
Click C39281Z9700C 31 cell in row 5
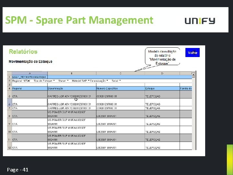point(120,94)
